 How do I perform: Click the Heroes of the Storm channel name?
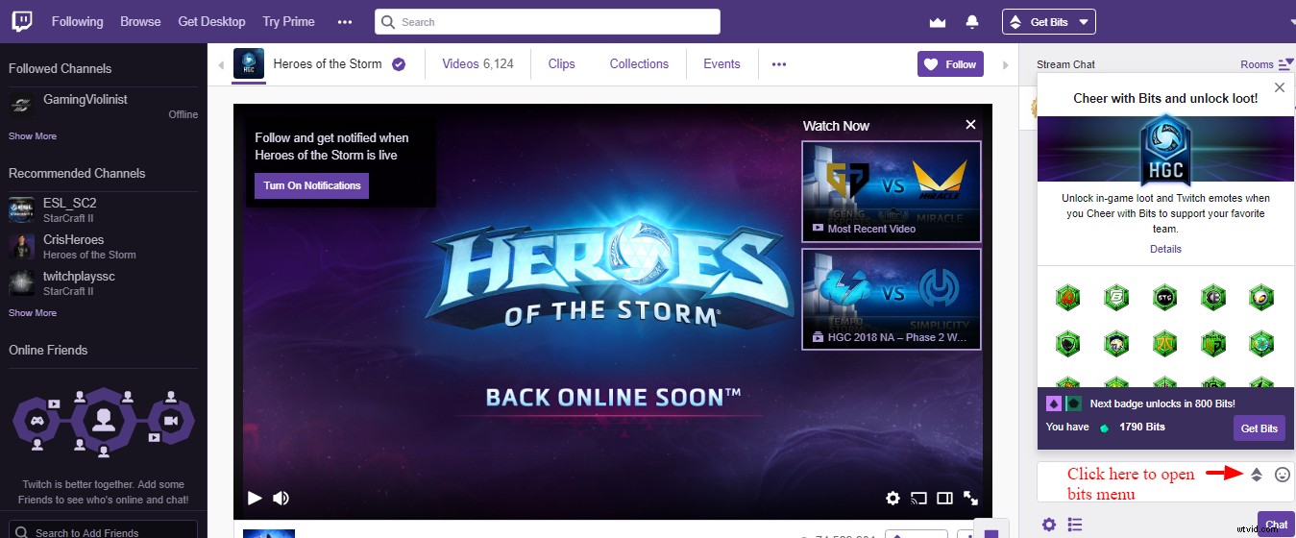tap(328, 64)
